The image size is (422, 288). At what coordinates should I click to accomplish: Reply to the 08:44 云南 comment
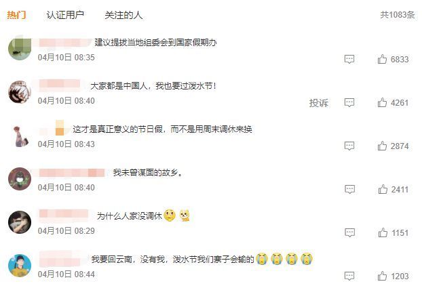349,276
